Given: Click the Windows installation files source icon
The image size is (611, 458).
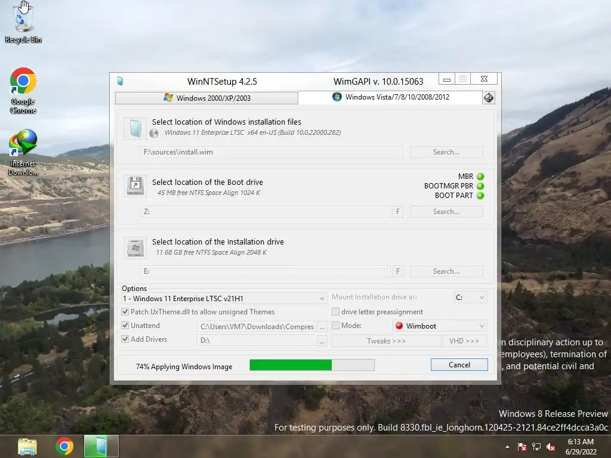Looking at the screenshot, I should tap(135, 129).
